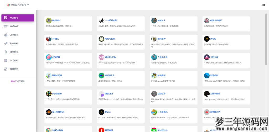The height and width of the screenshot is (132, 269).
Task: Click the chessboard icon beside 棋牌游戏
Action: click(x=6, y=69)
